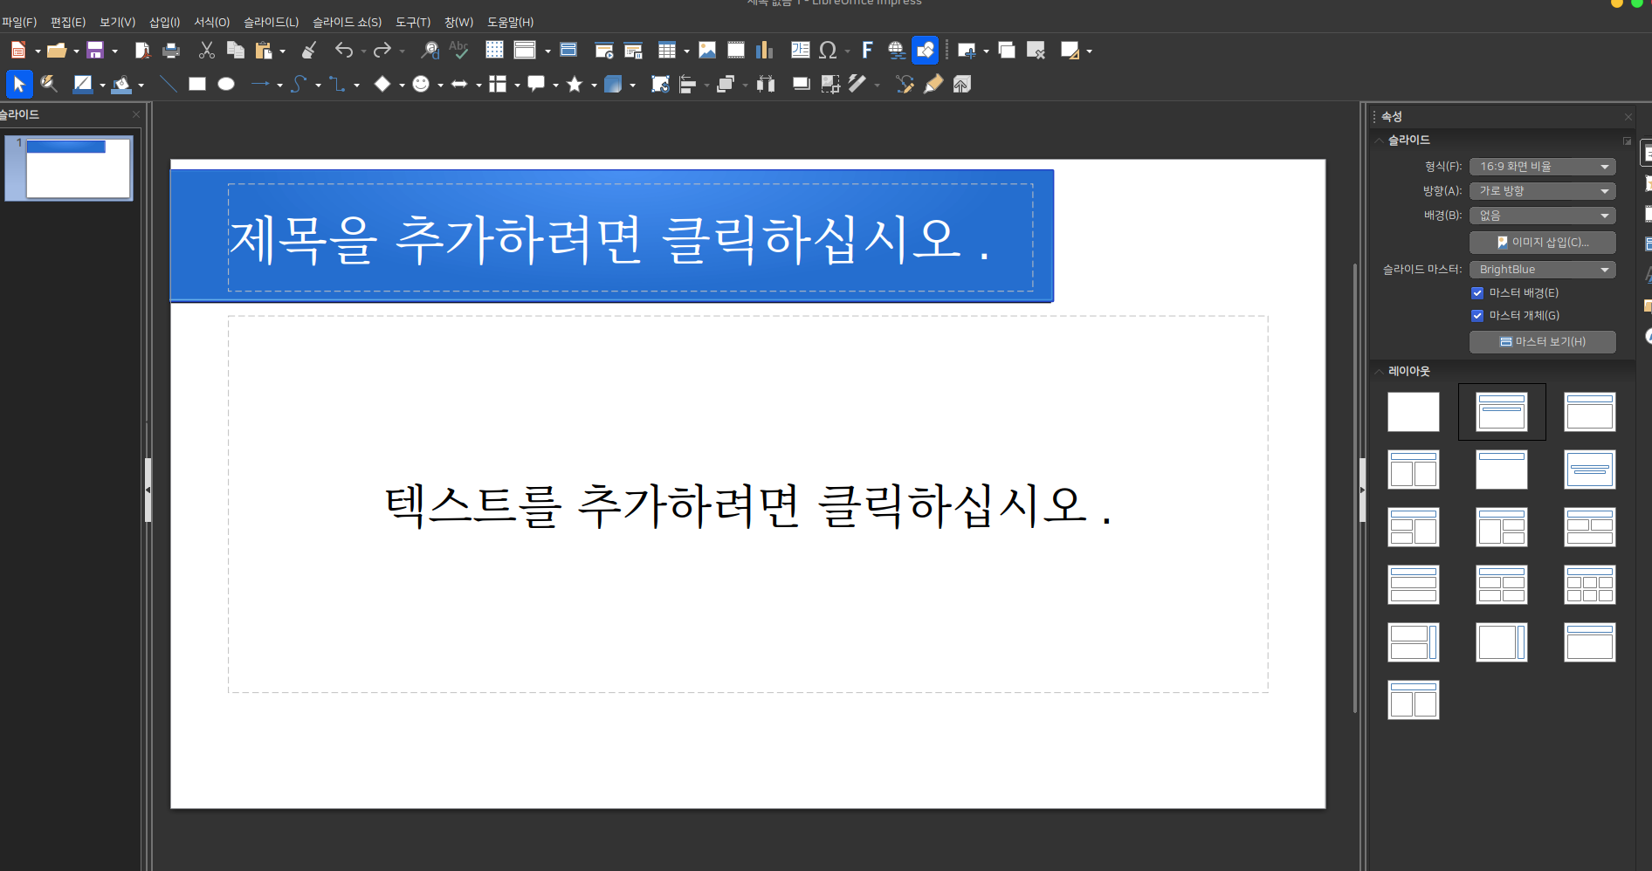Viewport: 1652px width, 871px height.
Task: Open the 삽입 menu
Action: [164, 22]
